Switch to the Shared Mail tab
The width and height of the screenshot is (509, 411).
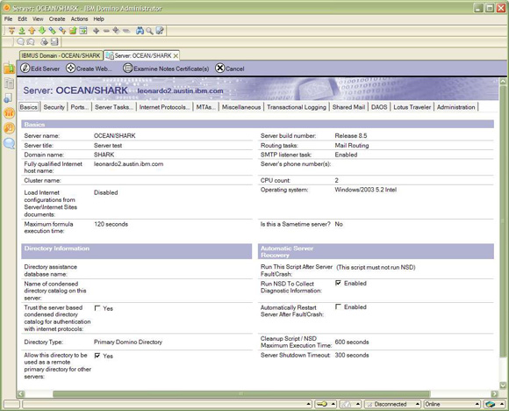tap(348, 107)
